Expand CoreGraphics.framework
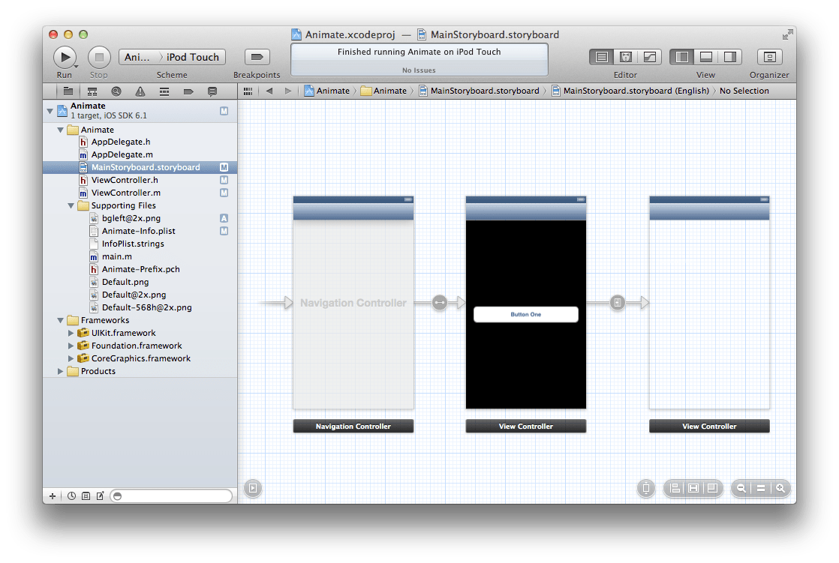Viewport: 839px width, 563px height. (71, 359)
